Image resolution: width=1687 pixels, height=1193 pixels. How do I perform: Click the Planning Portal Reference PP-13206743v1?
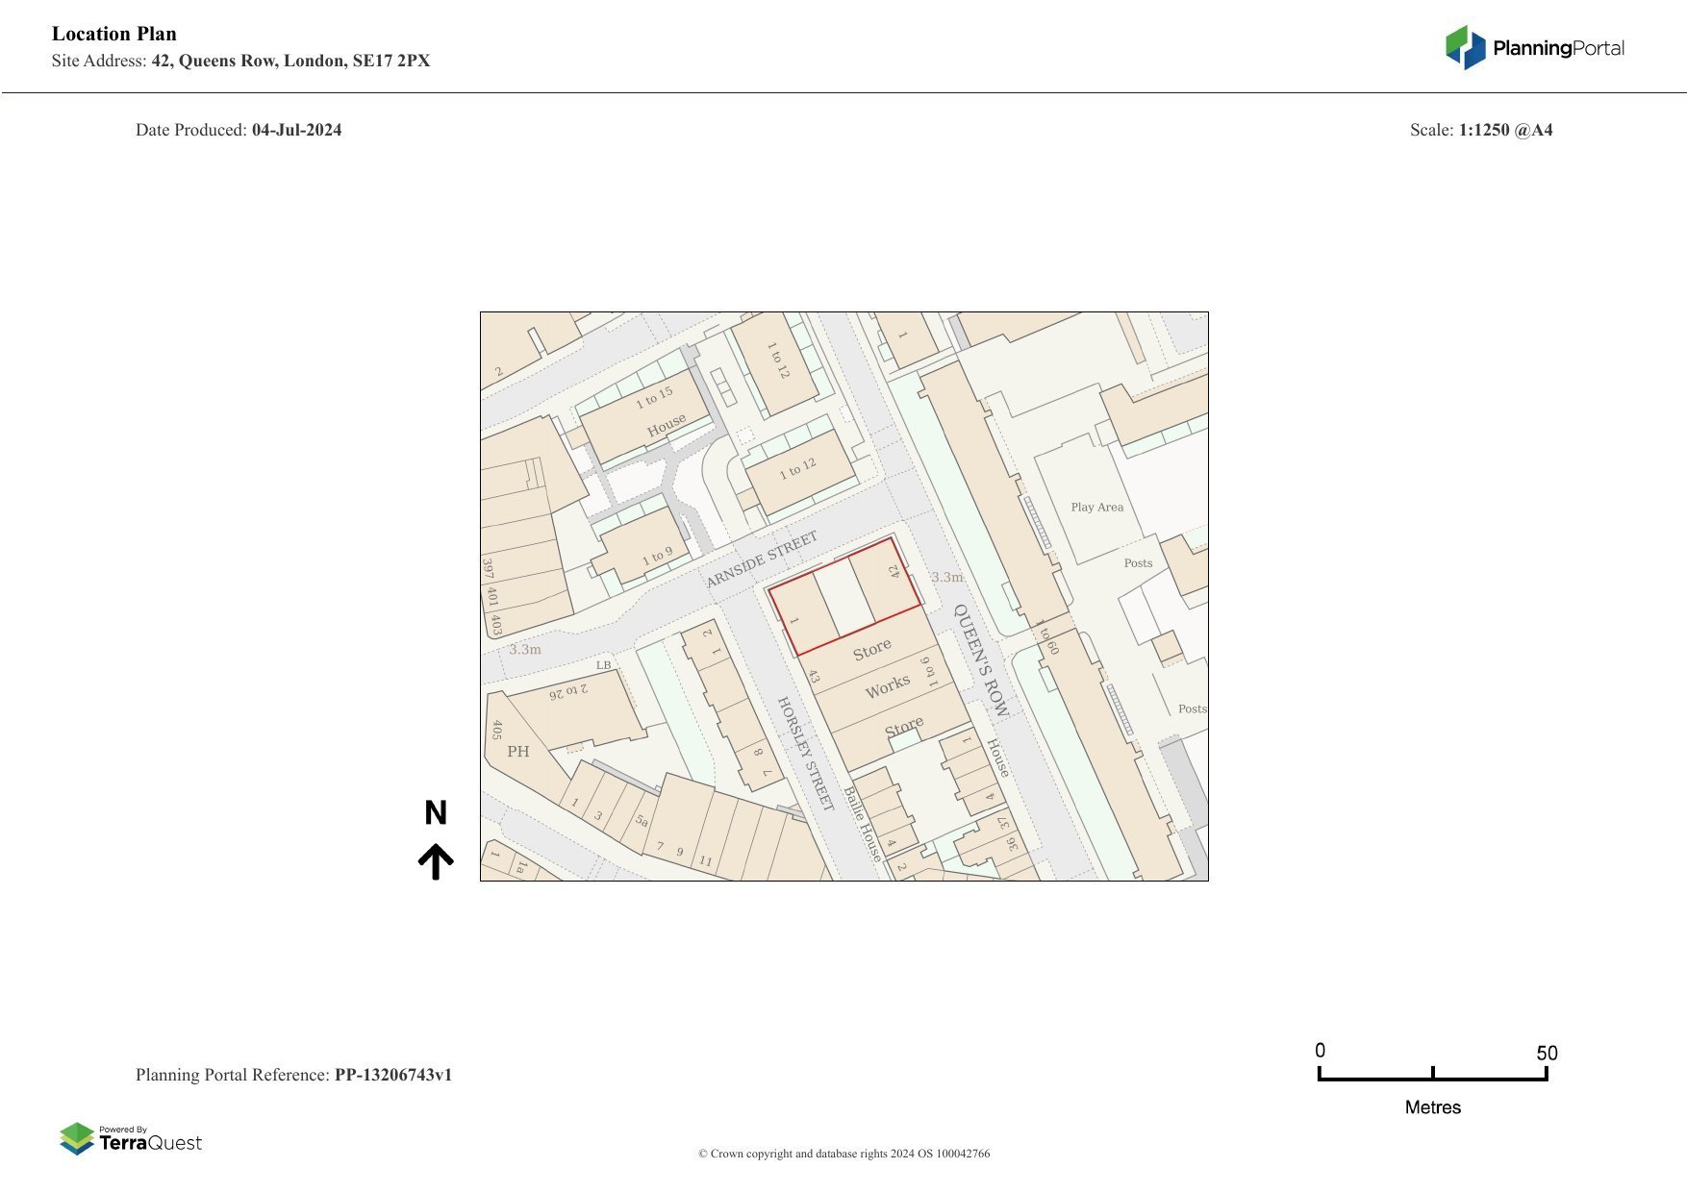pyautogui.click(x=295, y=1075)
